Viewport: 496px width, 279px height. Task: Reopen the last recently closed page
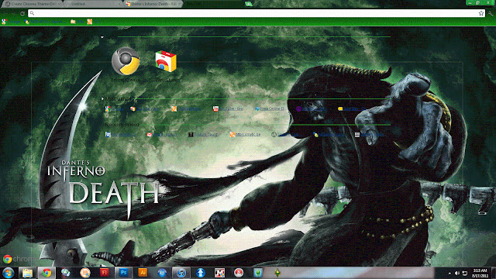[x=369, y=135]
